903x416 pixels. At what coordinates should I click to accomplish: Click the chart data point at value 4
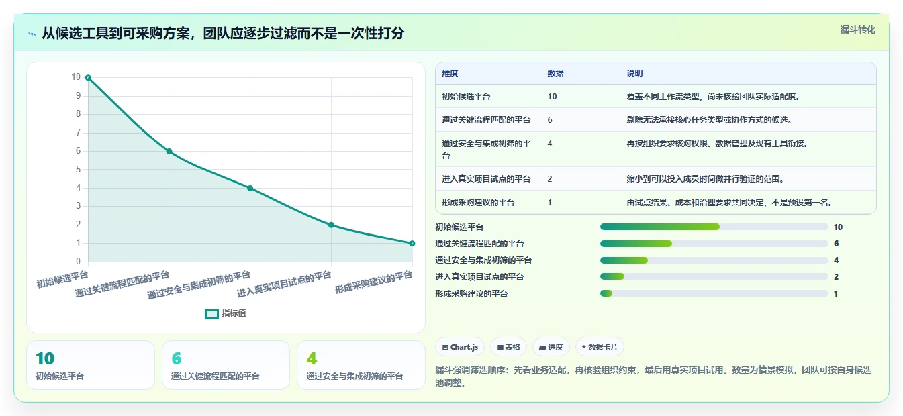[250, 188]
